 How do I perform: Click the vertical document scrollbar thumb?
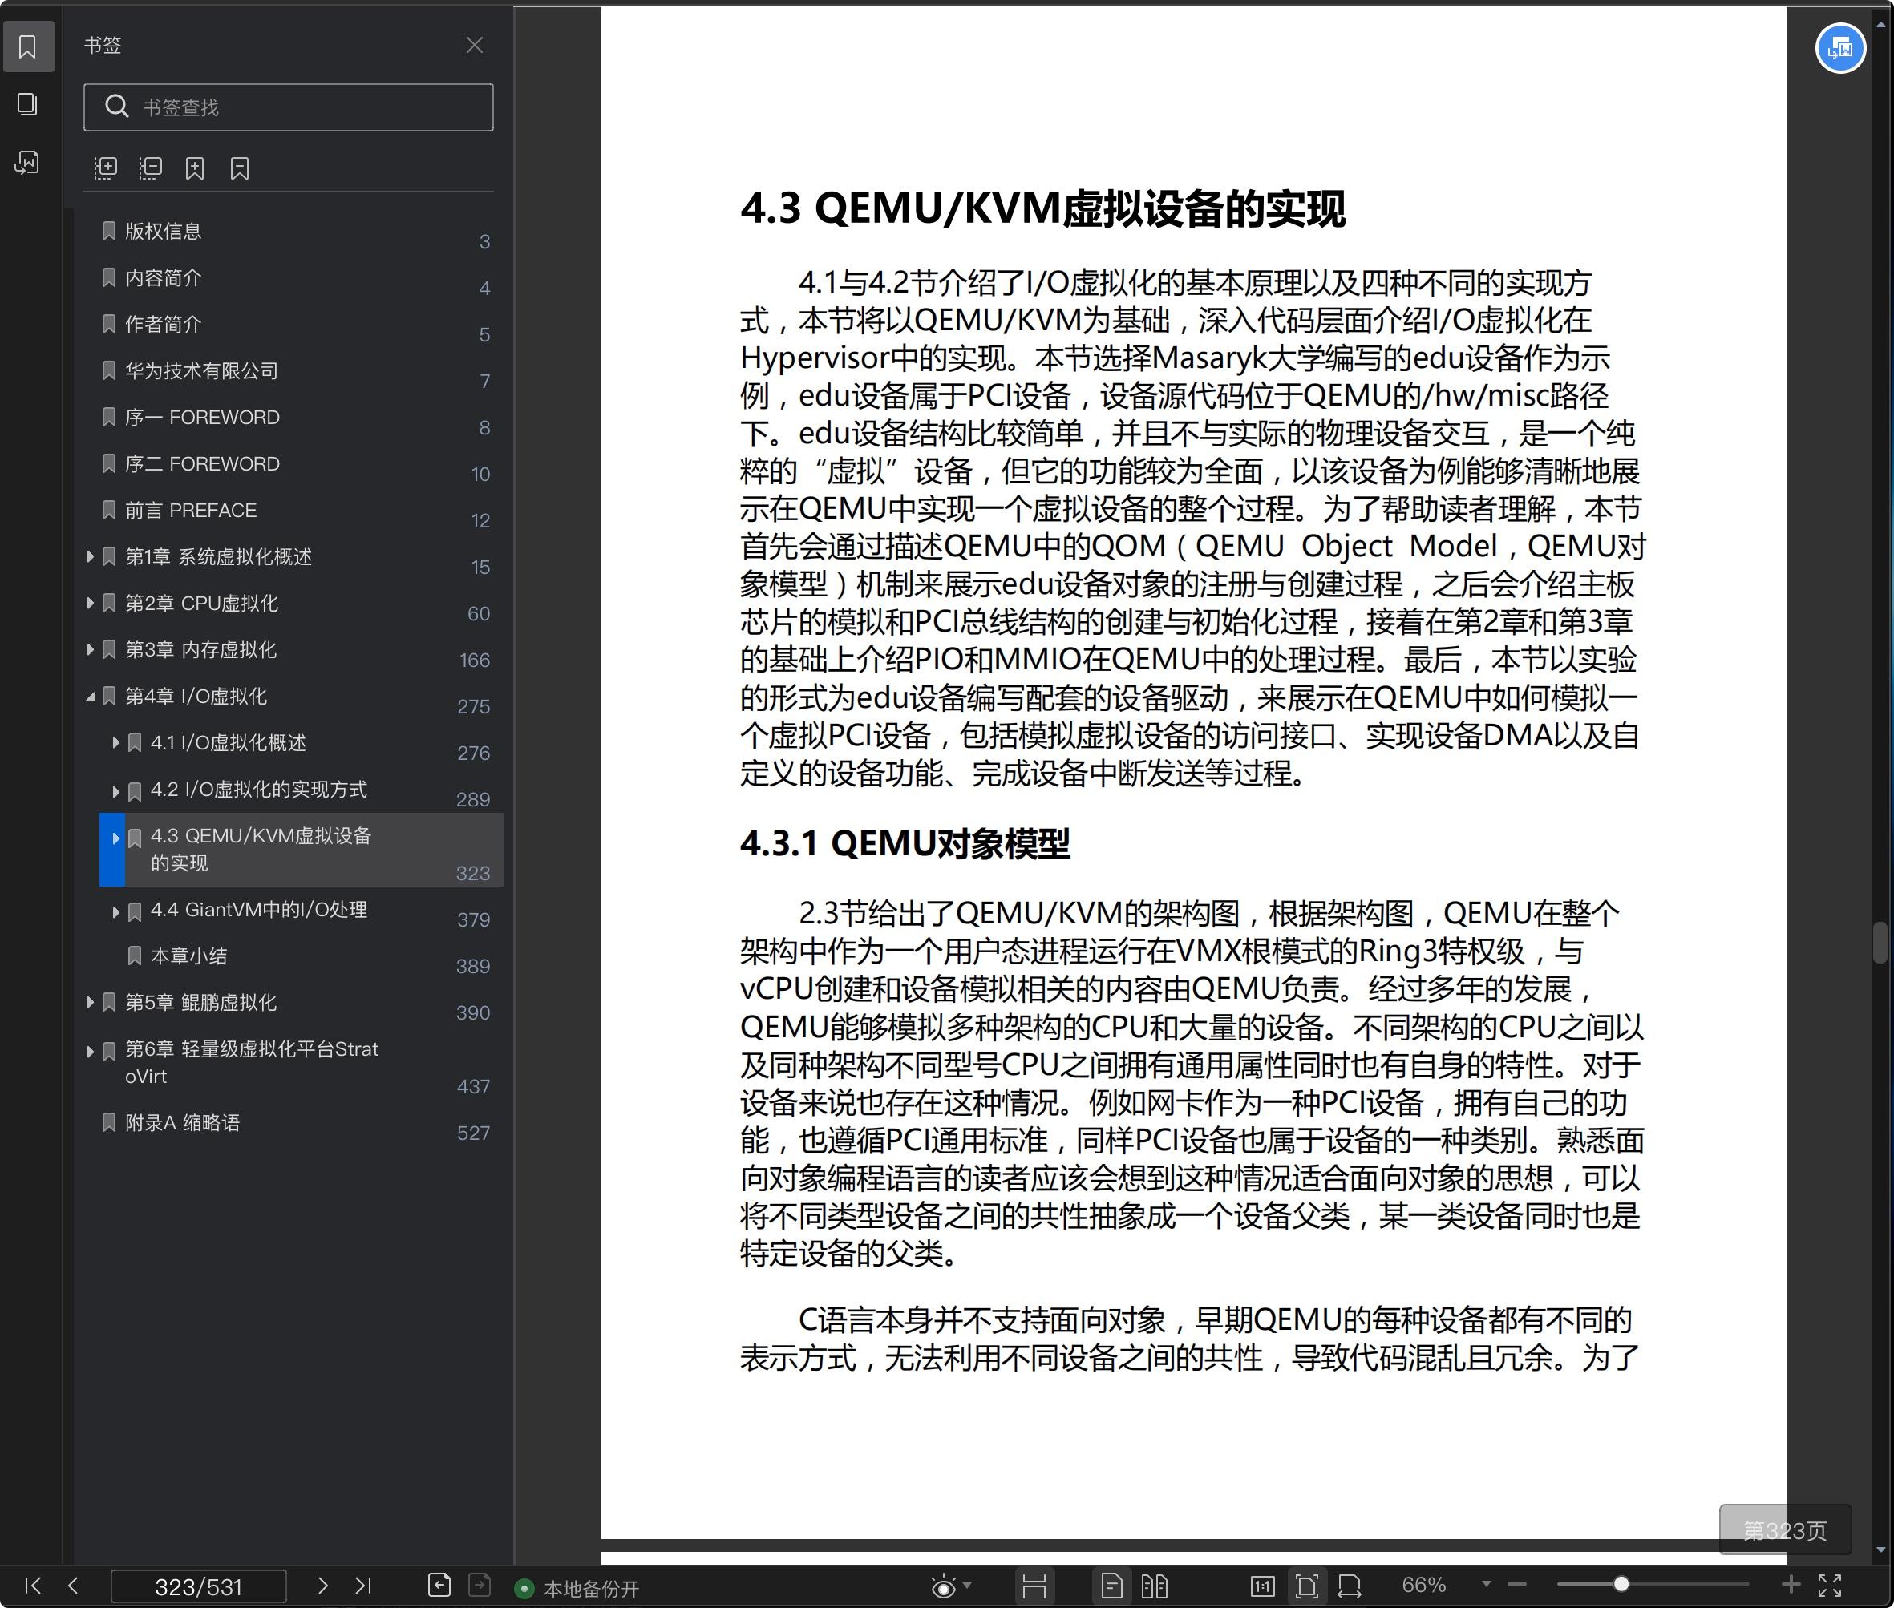tap(1880, 943)
